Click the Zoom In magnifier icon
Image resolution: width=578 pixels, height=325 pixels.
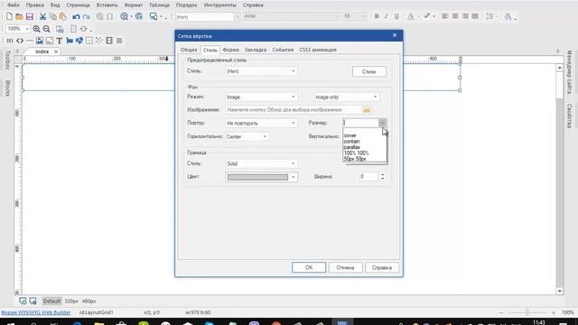click(36, 29)
